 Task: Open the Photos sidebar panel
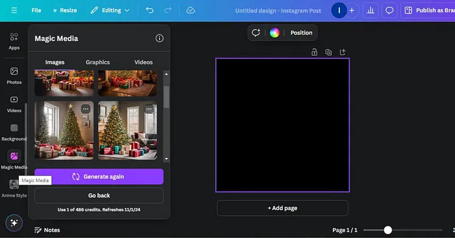coord(14,75)
